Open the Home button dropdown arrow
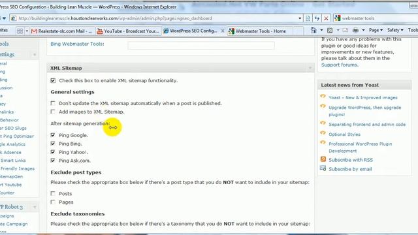 321,31
